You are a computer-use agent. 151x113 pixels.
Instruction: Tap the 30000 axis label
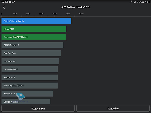[x=41, y=13]
